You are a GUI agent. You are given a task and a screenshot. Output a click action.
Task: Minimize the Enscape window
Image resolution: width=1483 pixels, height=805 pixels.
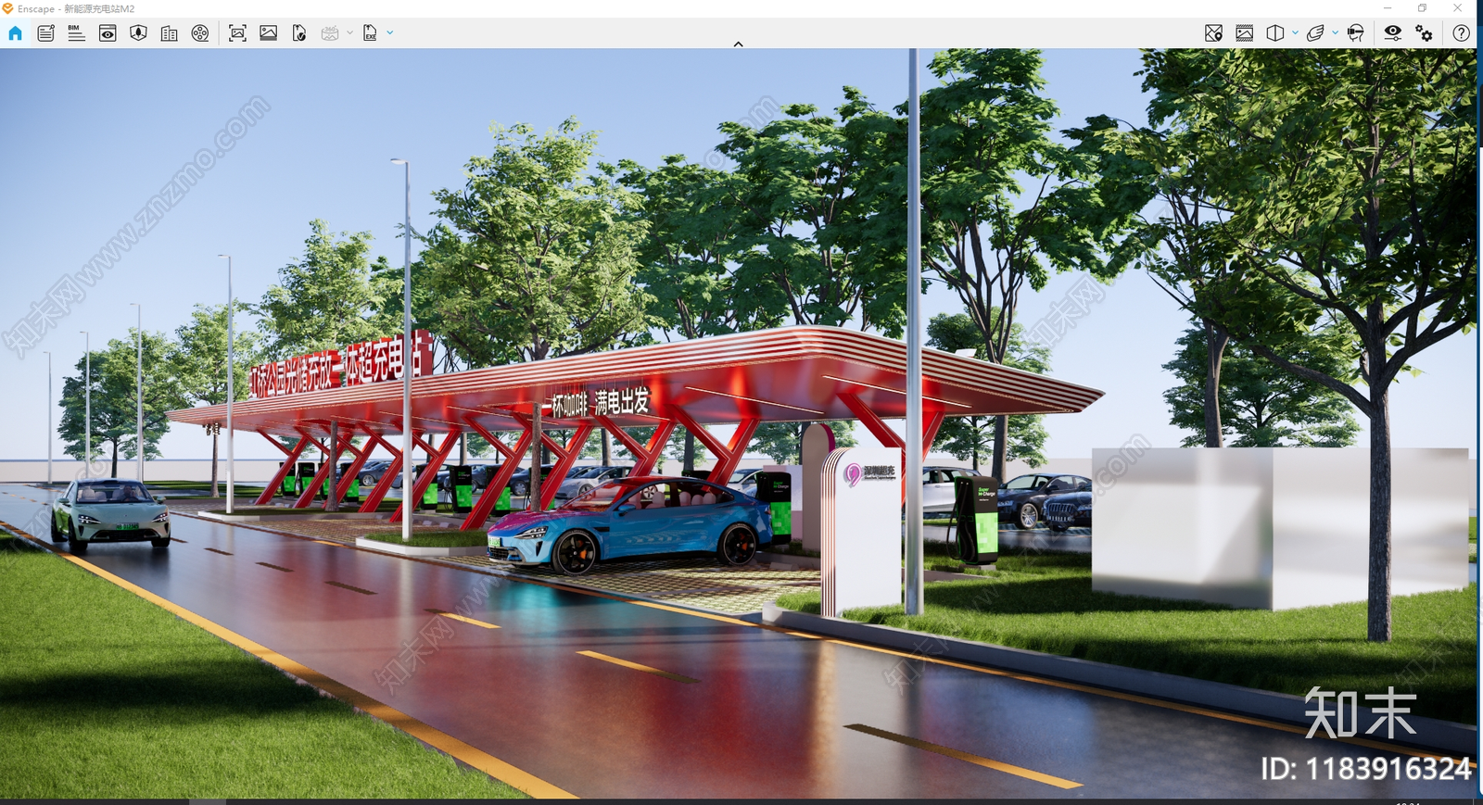click(1388, 8)
